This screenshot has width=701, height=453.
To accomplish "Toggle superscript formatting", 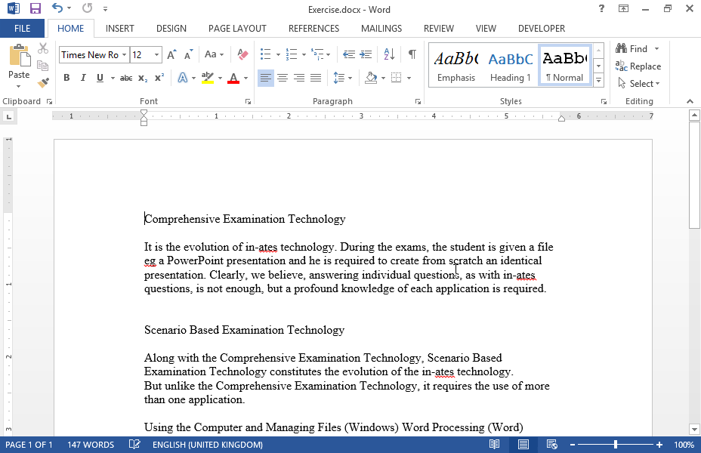I will point(159,78).
